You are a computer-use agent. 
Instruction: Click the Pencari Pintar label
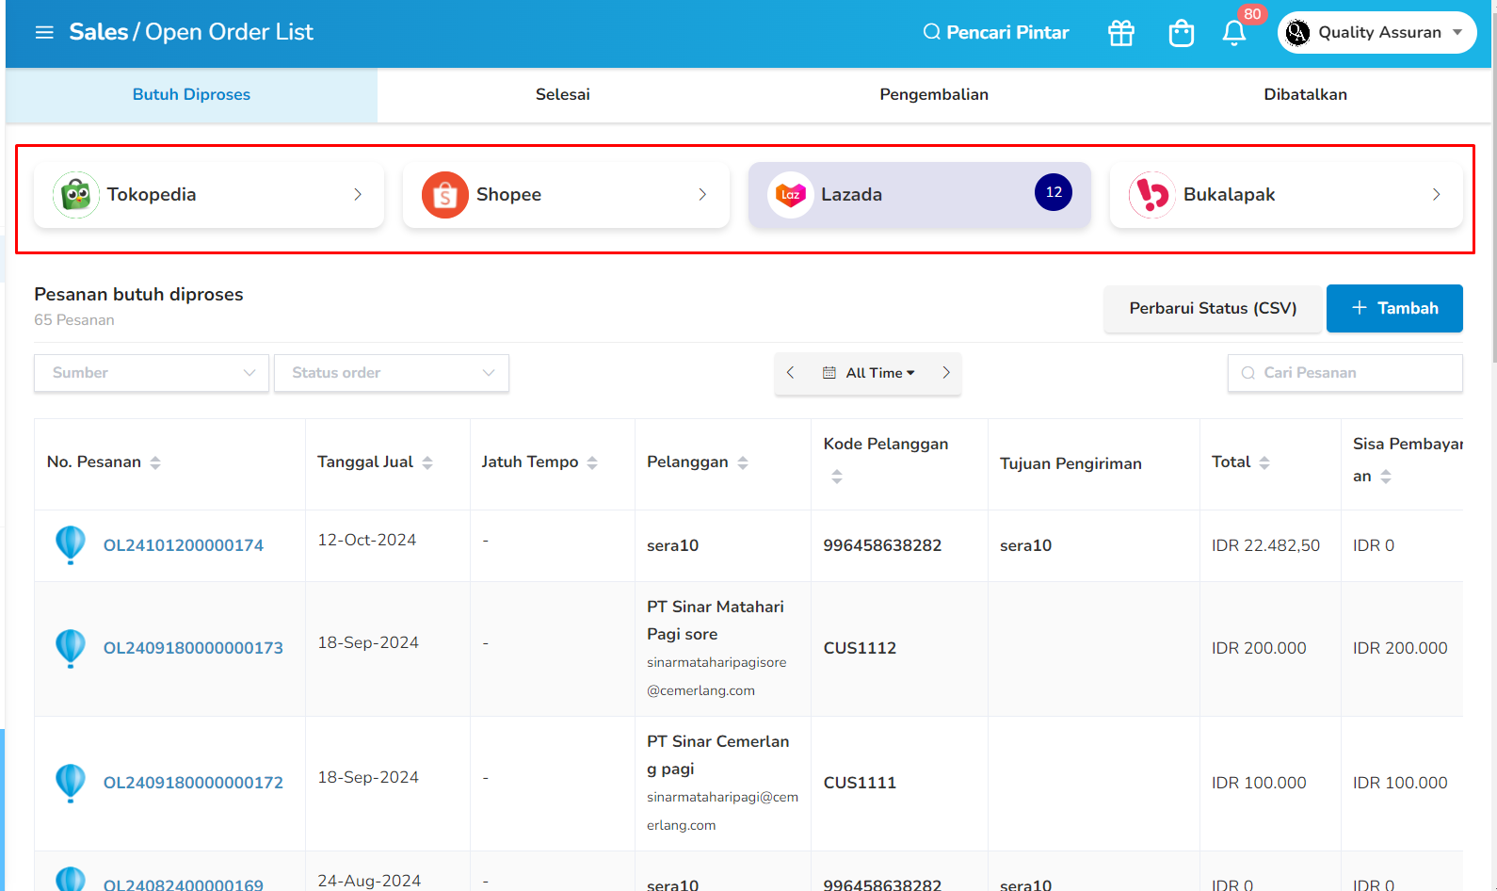click(x=1007, y=32)
